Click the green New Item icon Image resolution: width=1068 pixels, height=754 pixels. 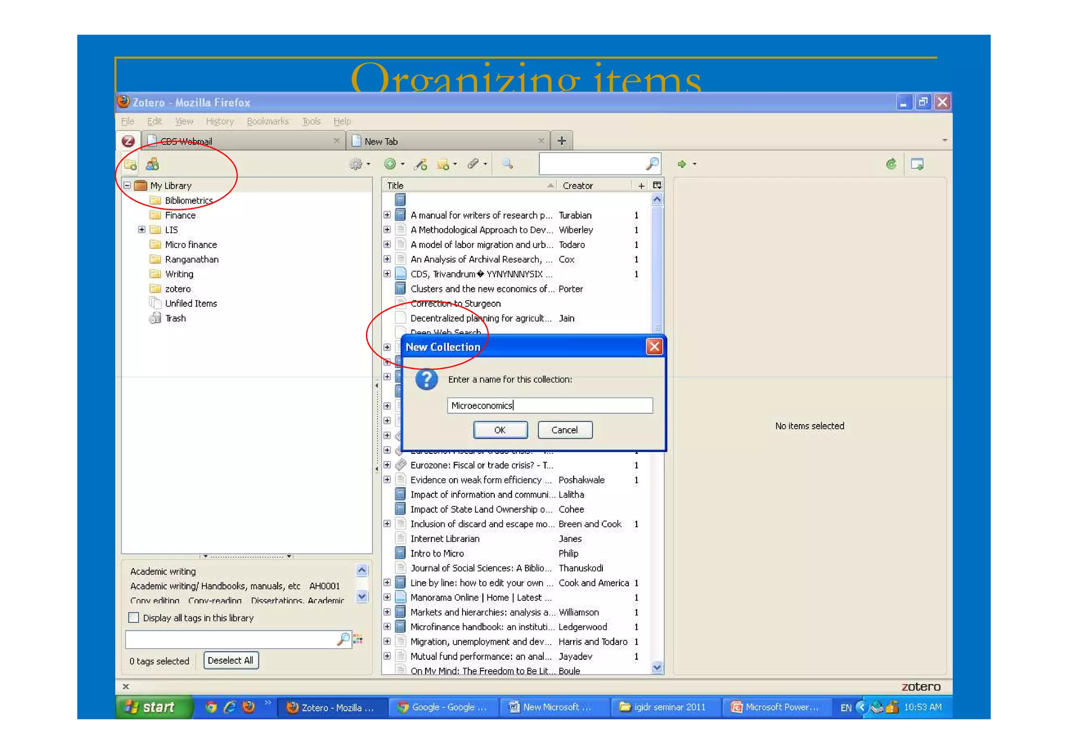[390, 164]
